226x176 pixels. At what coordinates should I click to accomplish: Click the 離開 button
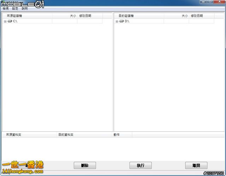pyautogui.click(x=196, y=165)
